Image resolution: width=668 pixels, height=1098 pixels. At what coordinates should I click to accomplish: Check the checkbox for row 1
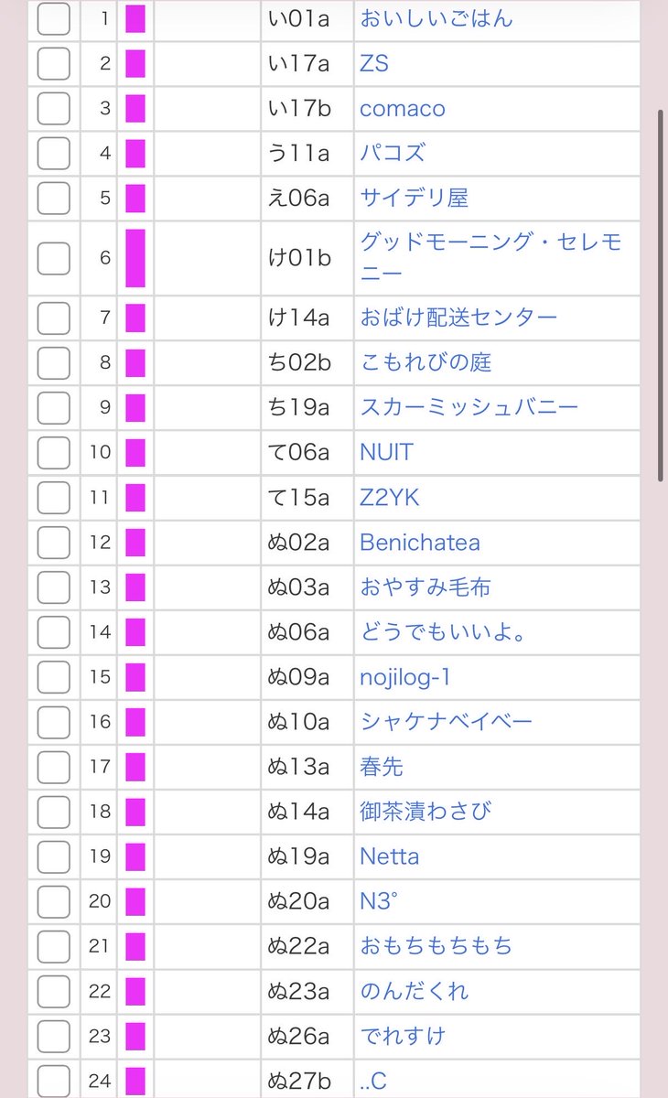point(53,18)
